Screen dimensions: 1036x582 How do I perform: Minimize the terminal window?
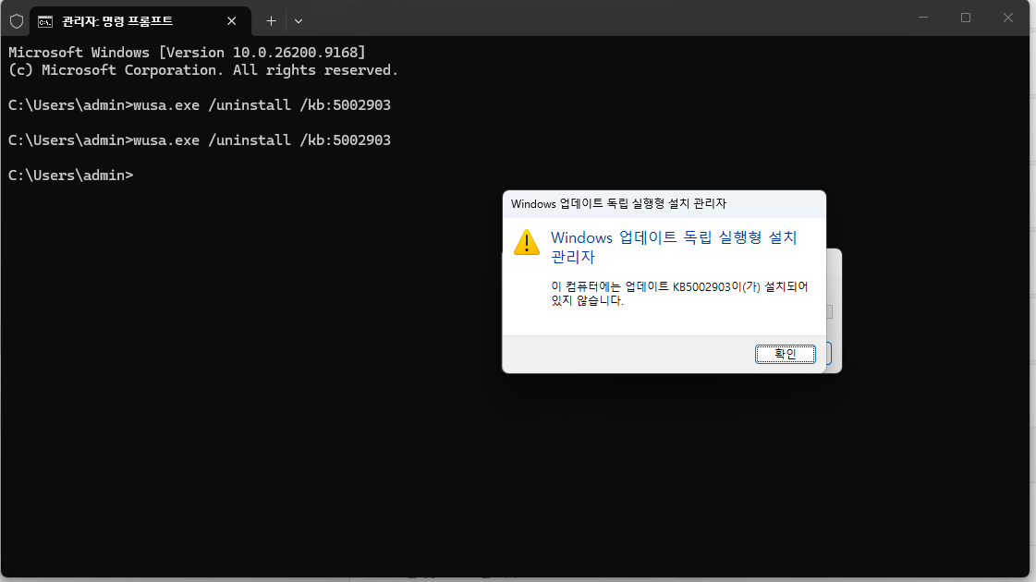[923, 18]
